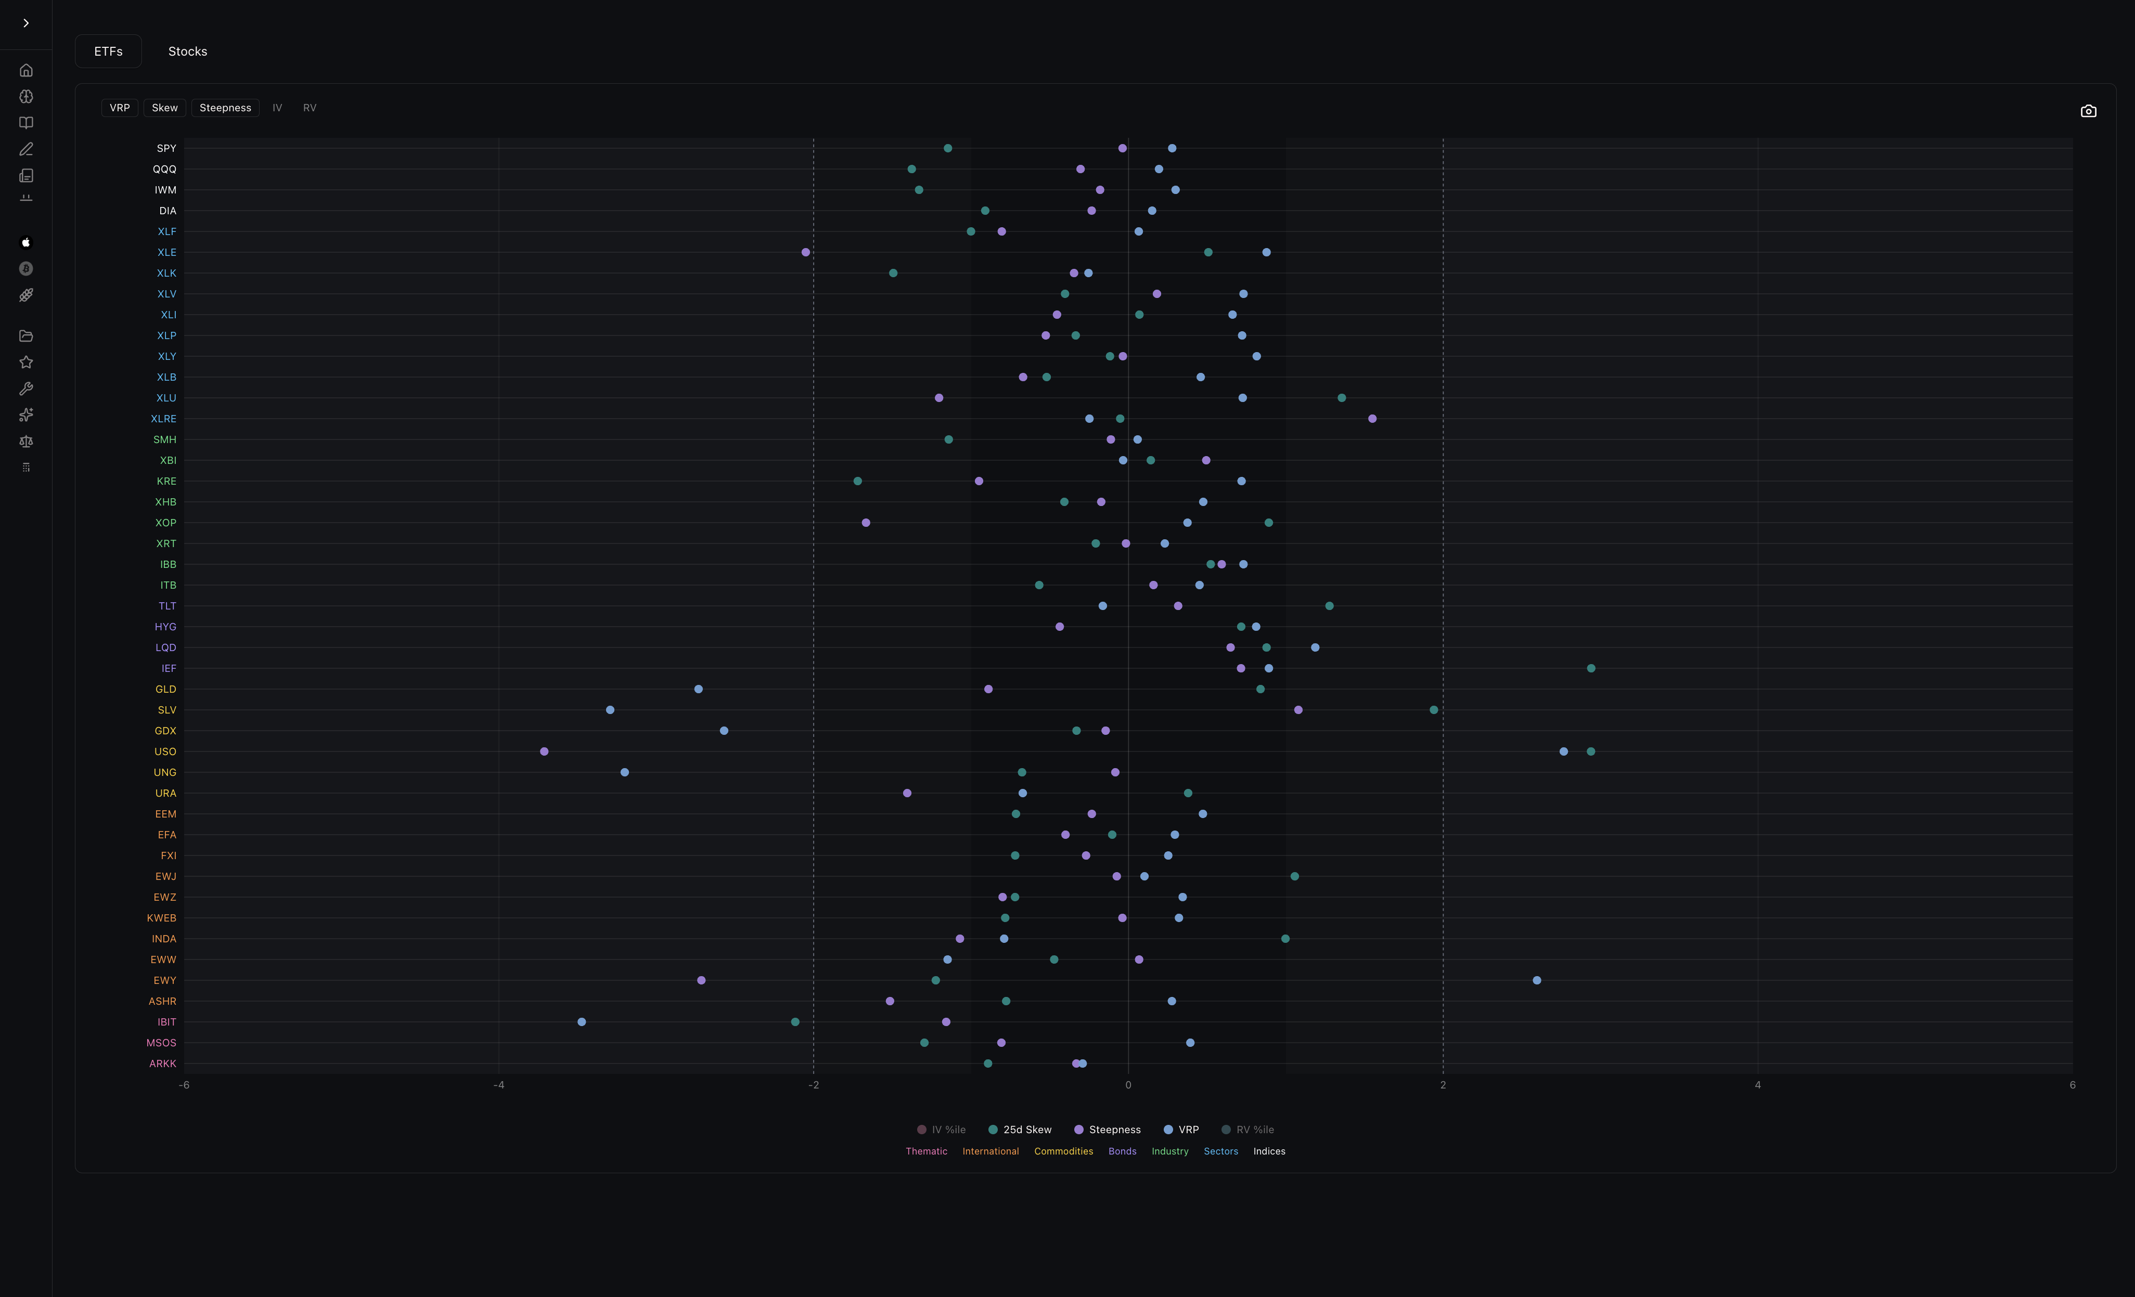Toggle the 25d Skew legend swatch
The height and width of the screenshot is (1297, 2135).
[993, 1130]
